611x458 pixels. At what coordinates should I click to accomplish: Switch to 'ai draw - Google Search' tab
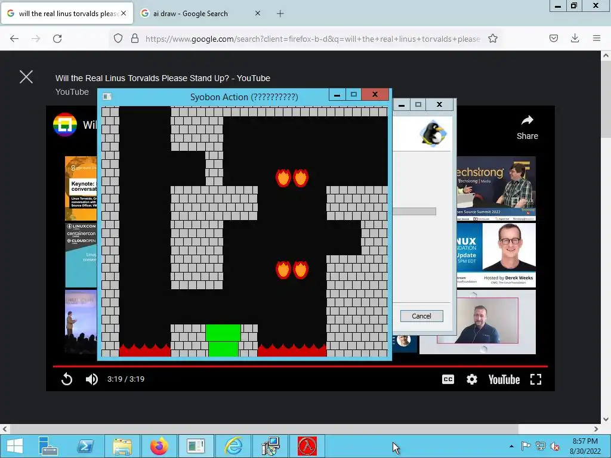click(201, 14)
